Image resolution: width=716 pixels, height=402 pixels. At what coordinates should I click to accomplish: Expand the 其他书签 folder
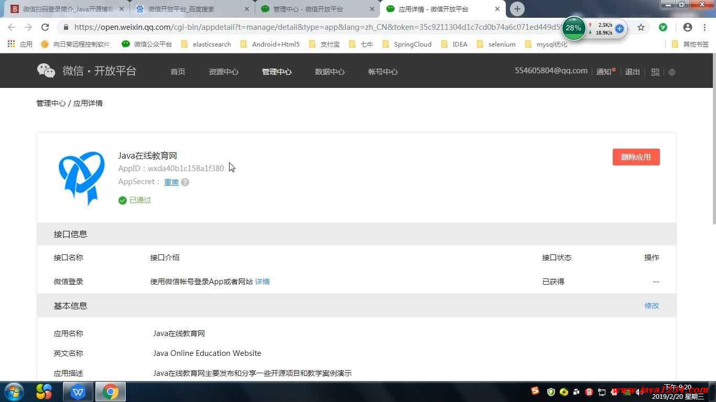pos(690,44)
